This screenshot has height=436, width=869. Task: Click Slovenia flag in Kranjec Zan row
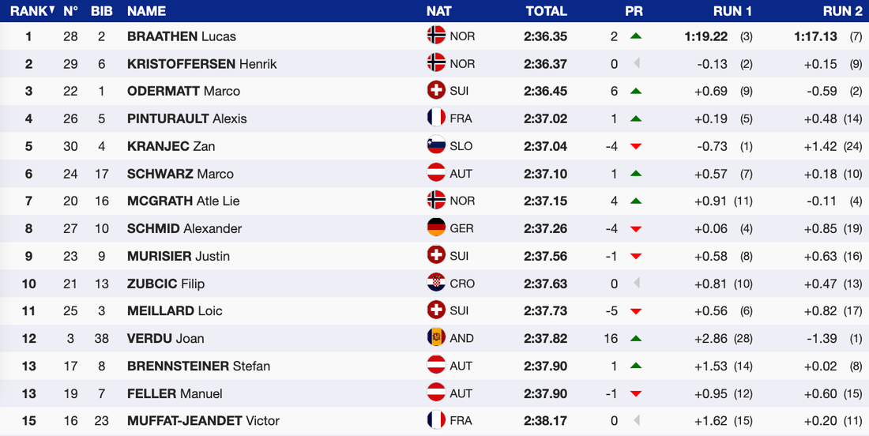pyautogui.click(x=436, y=146)
